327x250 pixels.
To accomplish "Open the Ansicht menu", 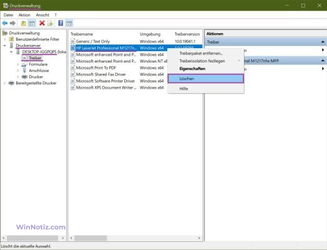I will 42,15.
